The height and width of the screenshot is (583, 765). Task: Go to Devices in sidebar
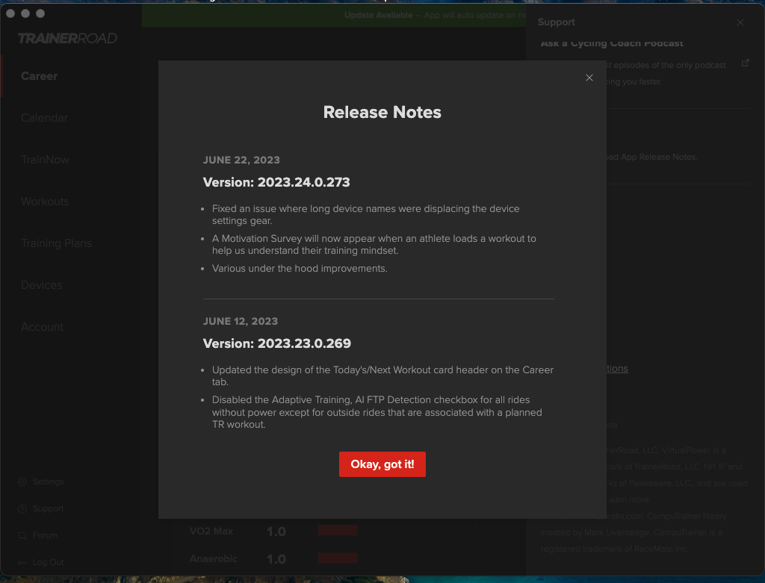point(42,285)
